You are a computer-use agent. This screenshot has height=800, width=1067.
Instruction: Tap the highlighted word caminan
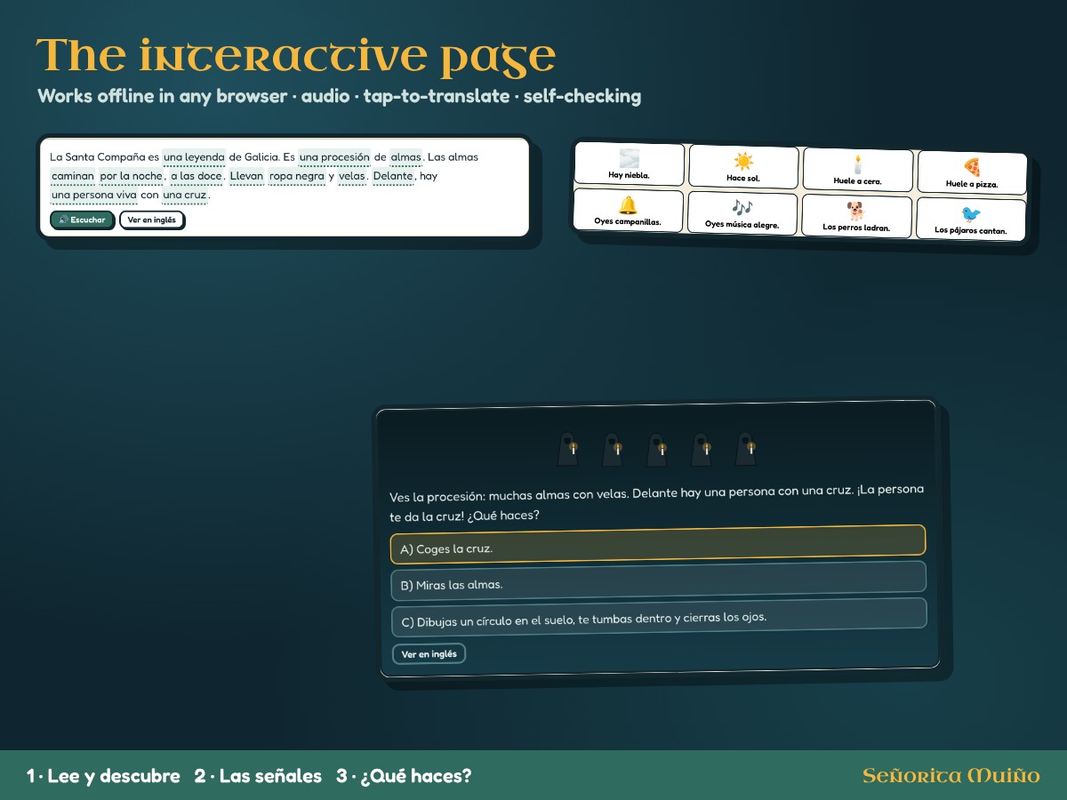[x=73, y=176]
